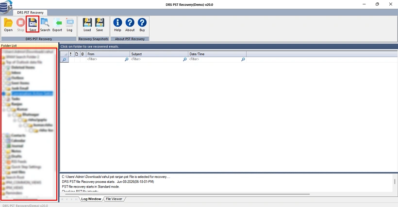The width and height of the screenshot is (398, 207).
Task: Select the DRS PST Recovery ribbon tab
Action: tap(30, 13)
